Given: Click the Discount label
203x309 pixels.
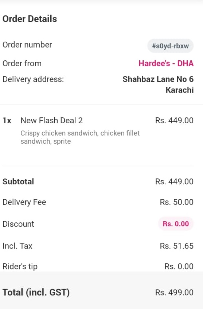Looking at the screenshot, I should click(x=18, y=224).
